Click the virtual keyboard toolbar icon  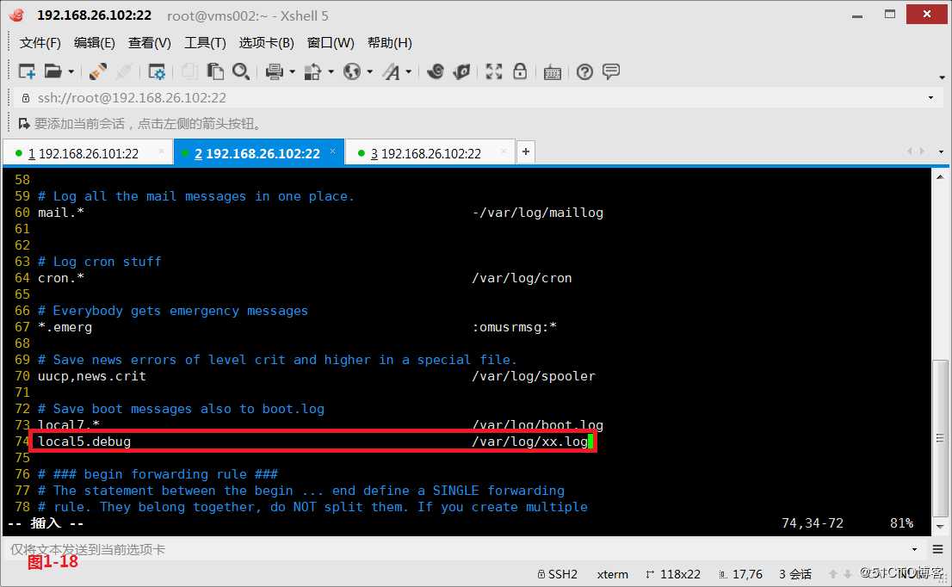point(553,72)
